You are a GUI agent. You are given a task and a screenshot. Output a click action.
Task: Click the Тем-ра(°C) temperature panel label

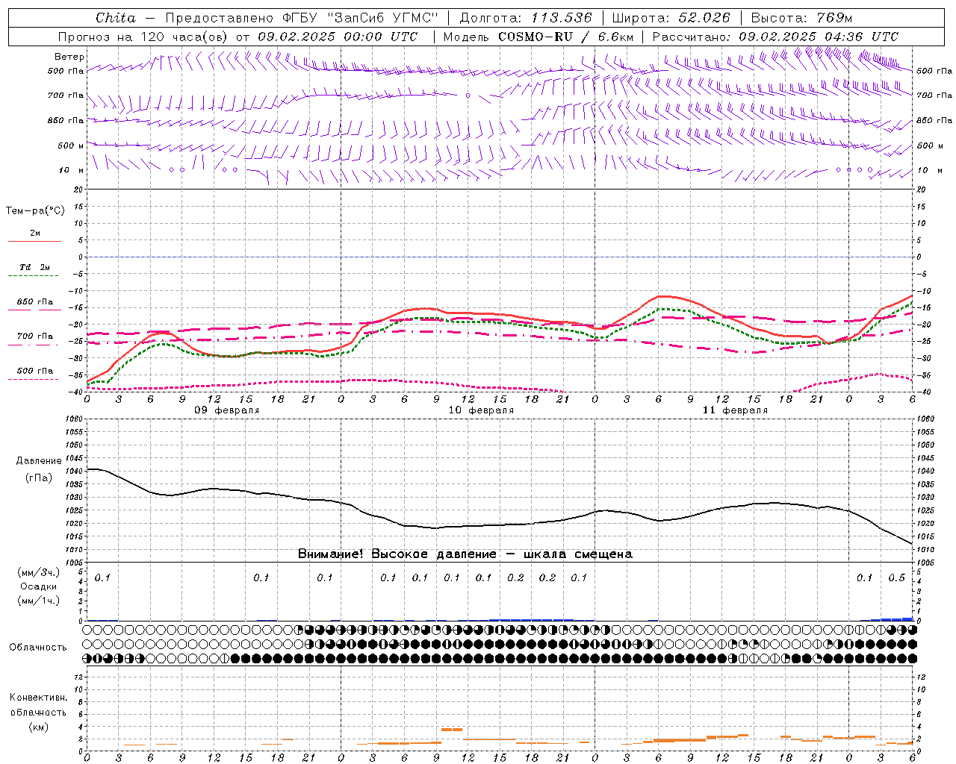[x=35, y=211]
